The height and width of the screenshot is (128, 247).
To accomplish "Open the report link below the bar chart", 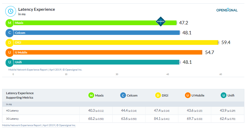I will pos(45,70).
